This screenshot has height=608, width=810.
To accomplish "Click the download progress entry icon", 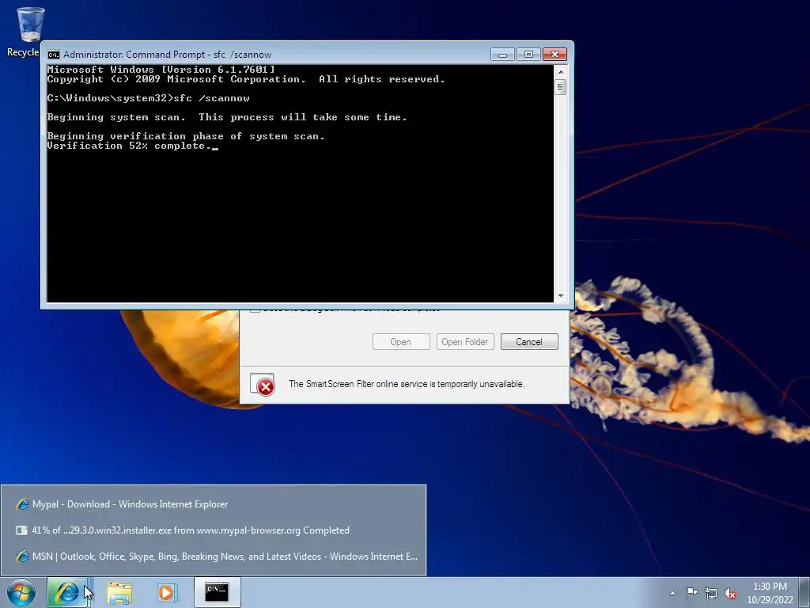I will [x=21, y=530].
